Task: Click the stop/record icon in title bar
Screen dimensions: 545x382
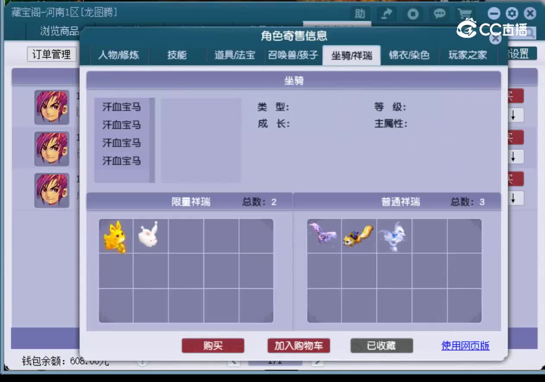Action: click(x=412, y=13)
